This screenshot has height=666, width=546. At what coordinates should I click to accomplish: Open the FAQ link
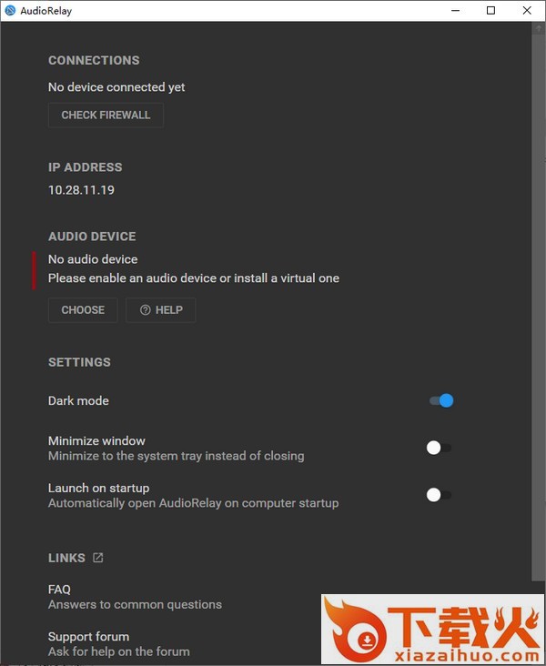pos(59,590)
